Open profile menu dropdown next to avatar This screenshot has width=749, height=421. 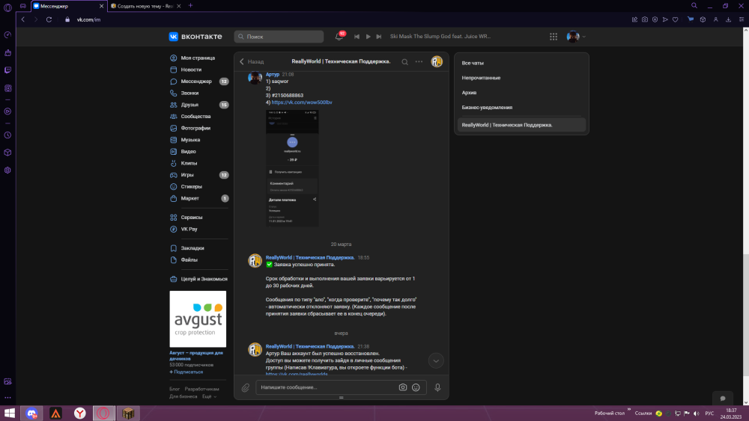point(583,37)
